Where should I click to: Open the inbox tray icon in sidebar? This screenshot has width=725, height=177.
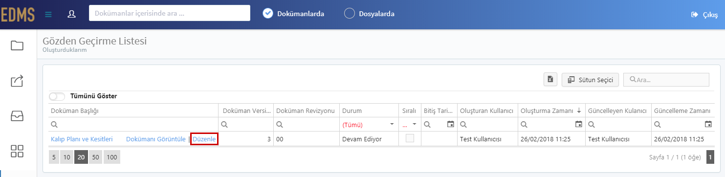click(18, 116)
